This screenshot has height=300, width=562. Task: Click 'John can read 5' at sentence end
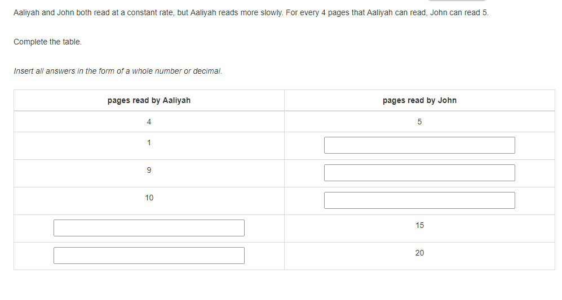pyautogui.click(x=458, y=12)
